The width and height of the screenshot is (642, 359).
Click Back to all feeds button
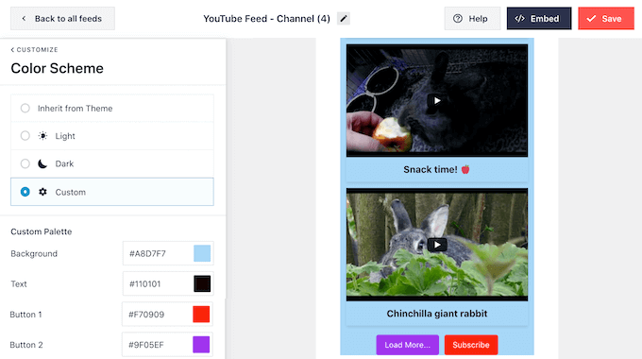pyautogui.click(x=62, y=19)
